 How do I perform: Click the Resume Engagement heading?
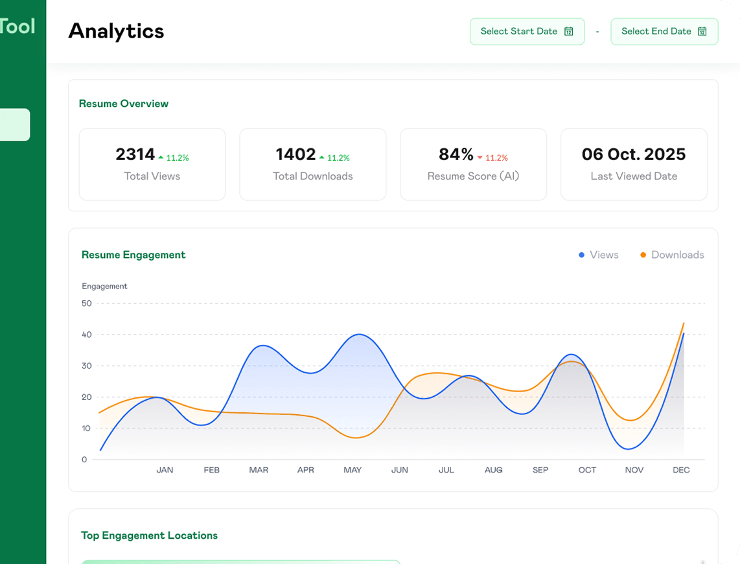tap(133, 255)
